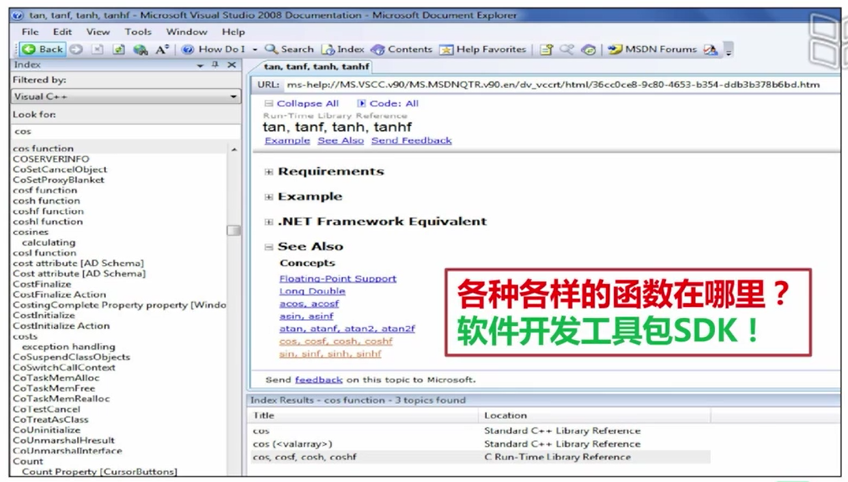This screenshot has width=848, height=482.
Task: Open the Long Double link
Action: point(312,291)
